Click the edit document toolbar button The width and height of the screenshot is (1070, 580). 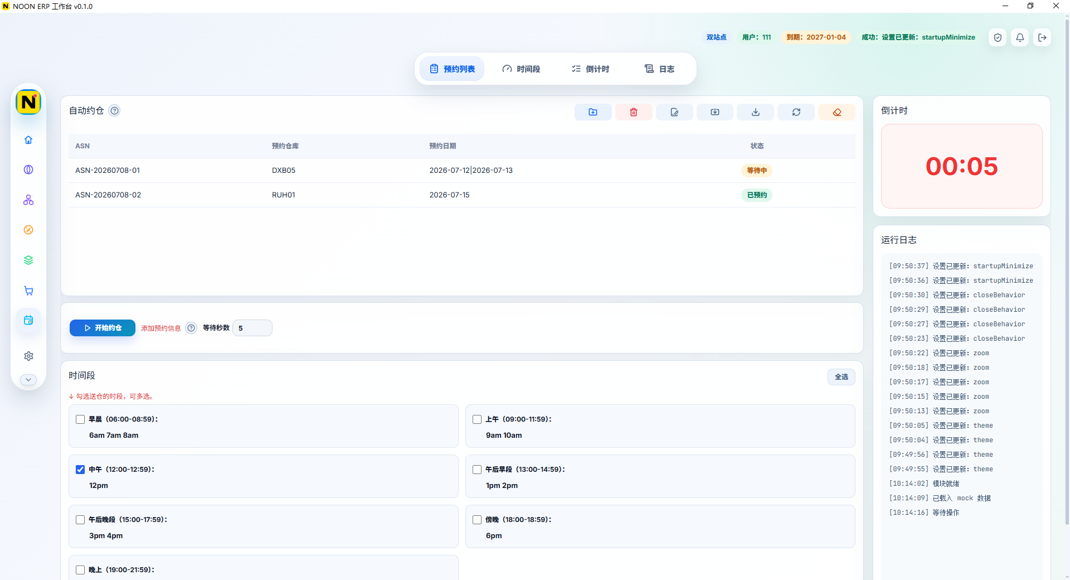click(x=674, y=112)
